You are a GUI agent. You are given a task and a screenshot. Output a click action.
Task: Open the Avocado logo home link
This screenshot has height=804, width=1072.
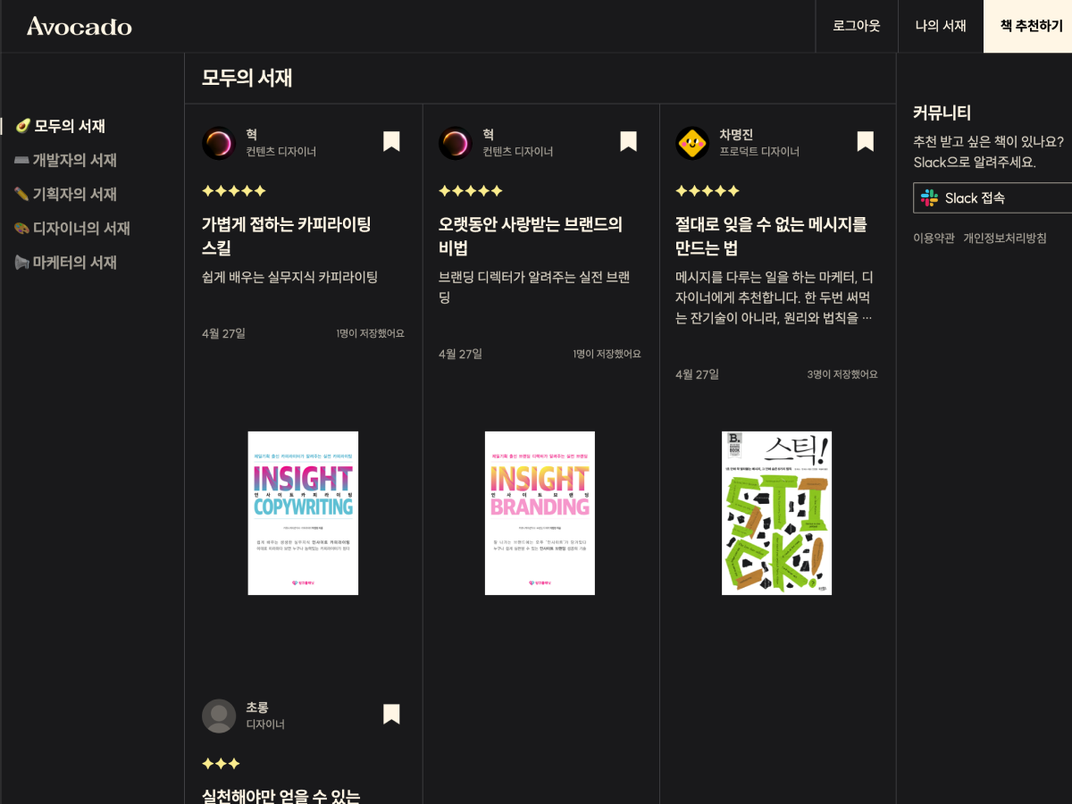pyautogui.click(x=80, y=26)
